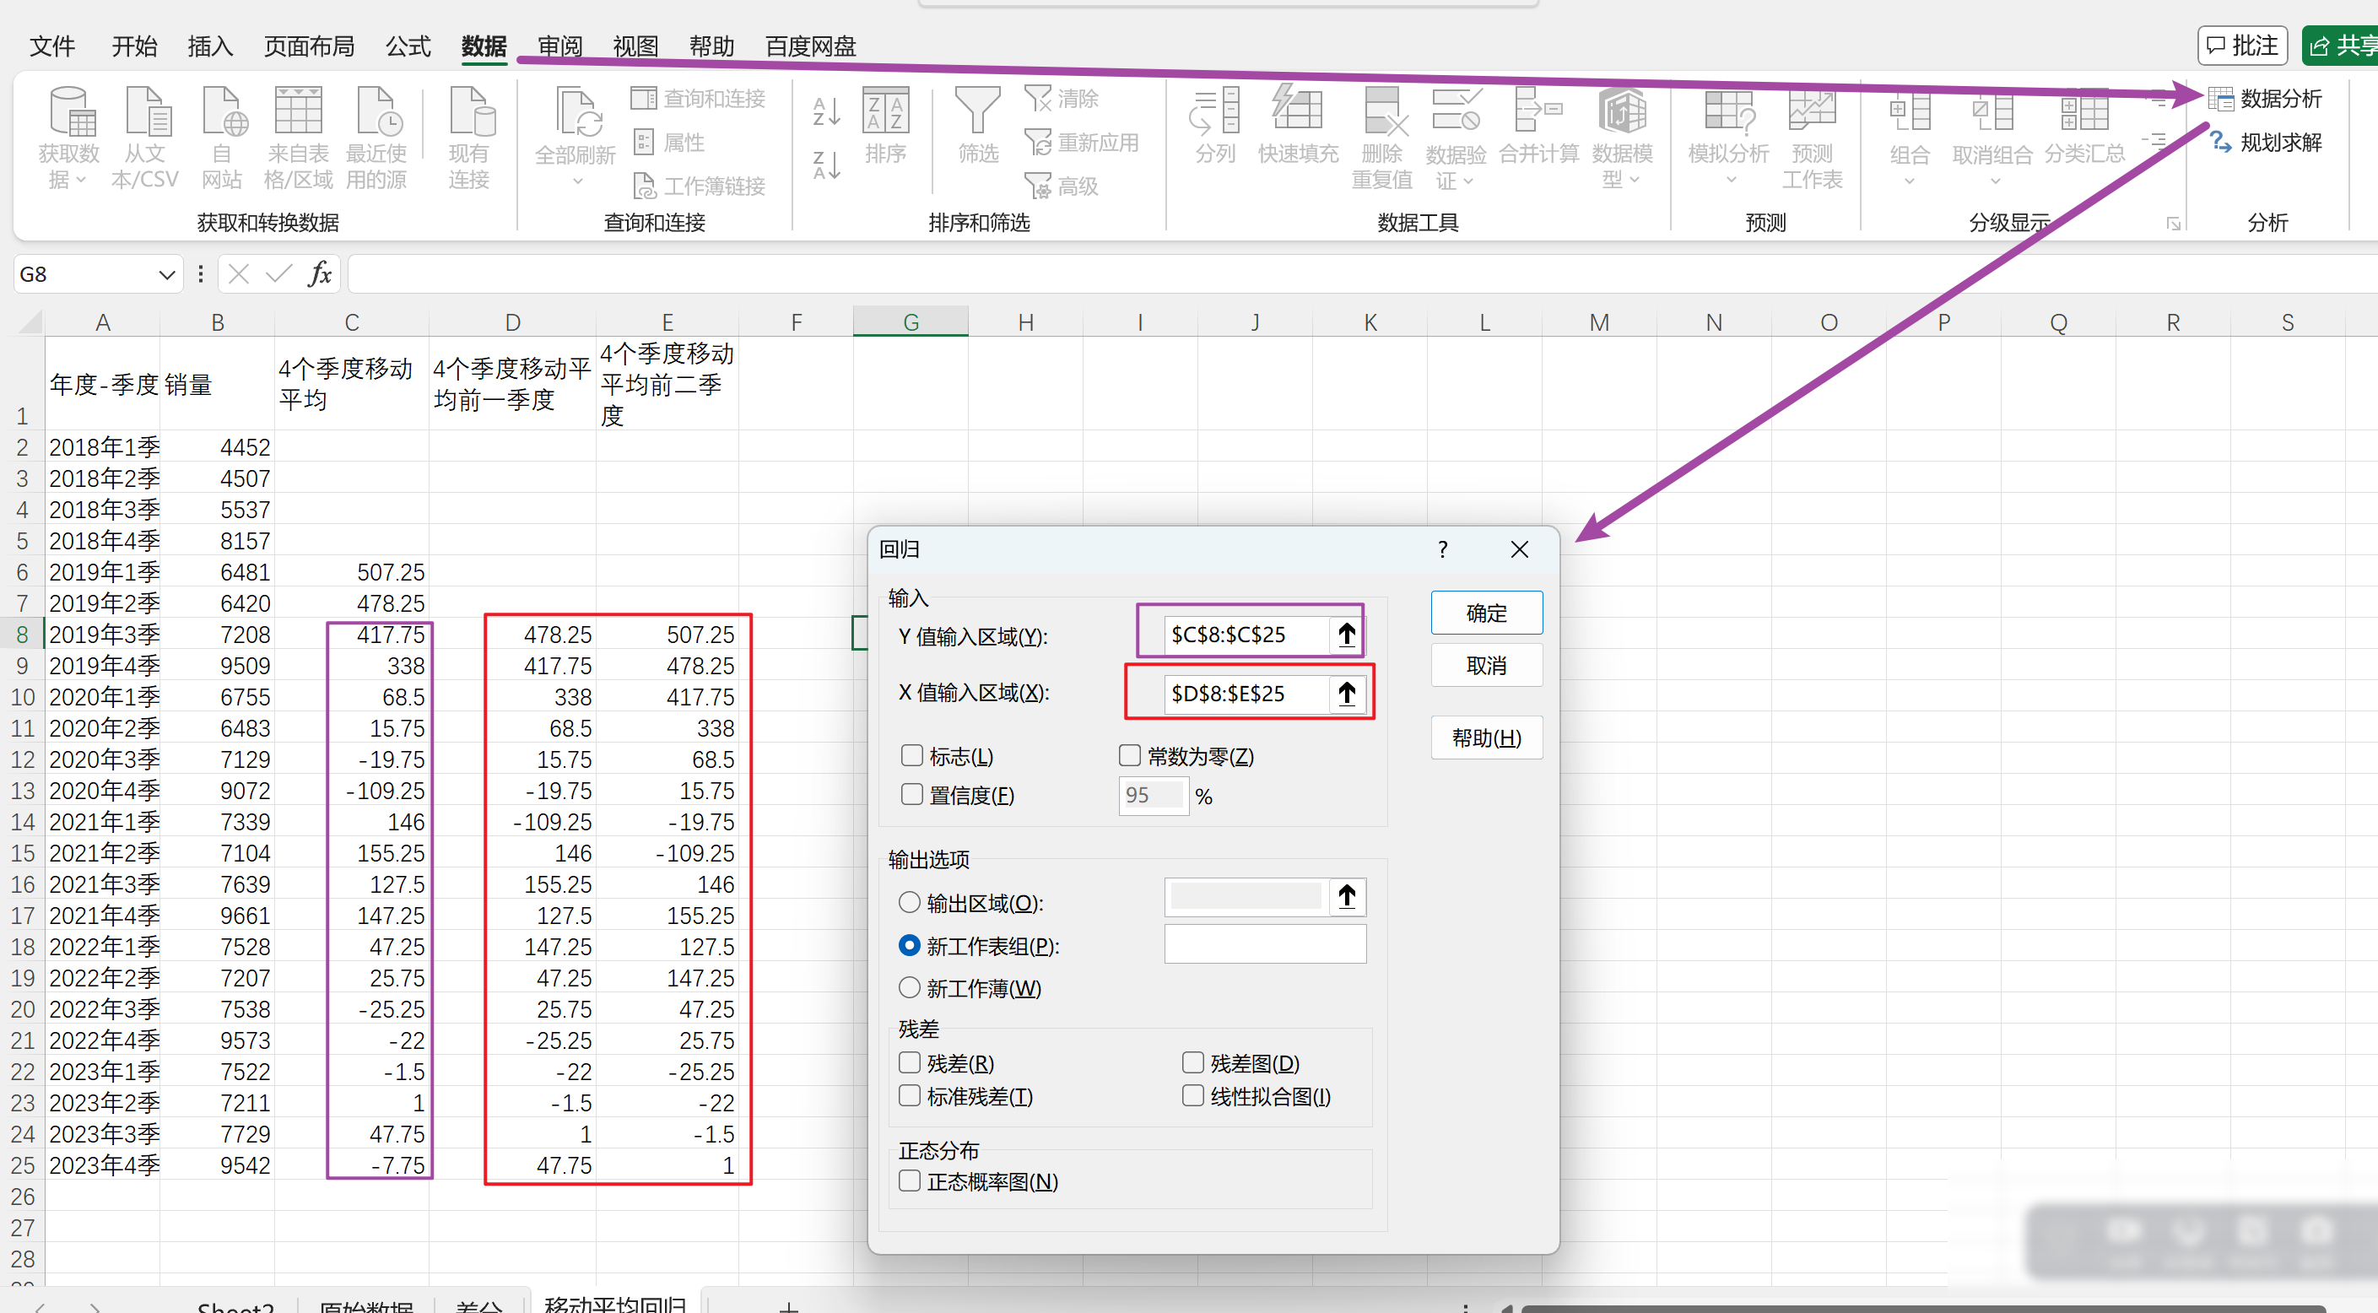This screenshot has width=2378, height=1313.
Task: Switch to the 公式 (Formulas) ribbon tab
Action: coord(407,46)
